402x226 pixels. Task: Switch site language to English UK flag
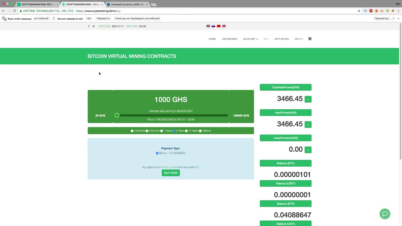[224, 26]
